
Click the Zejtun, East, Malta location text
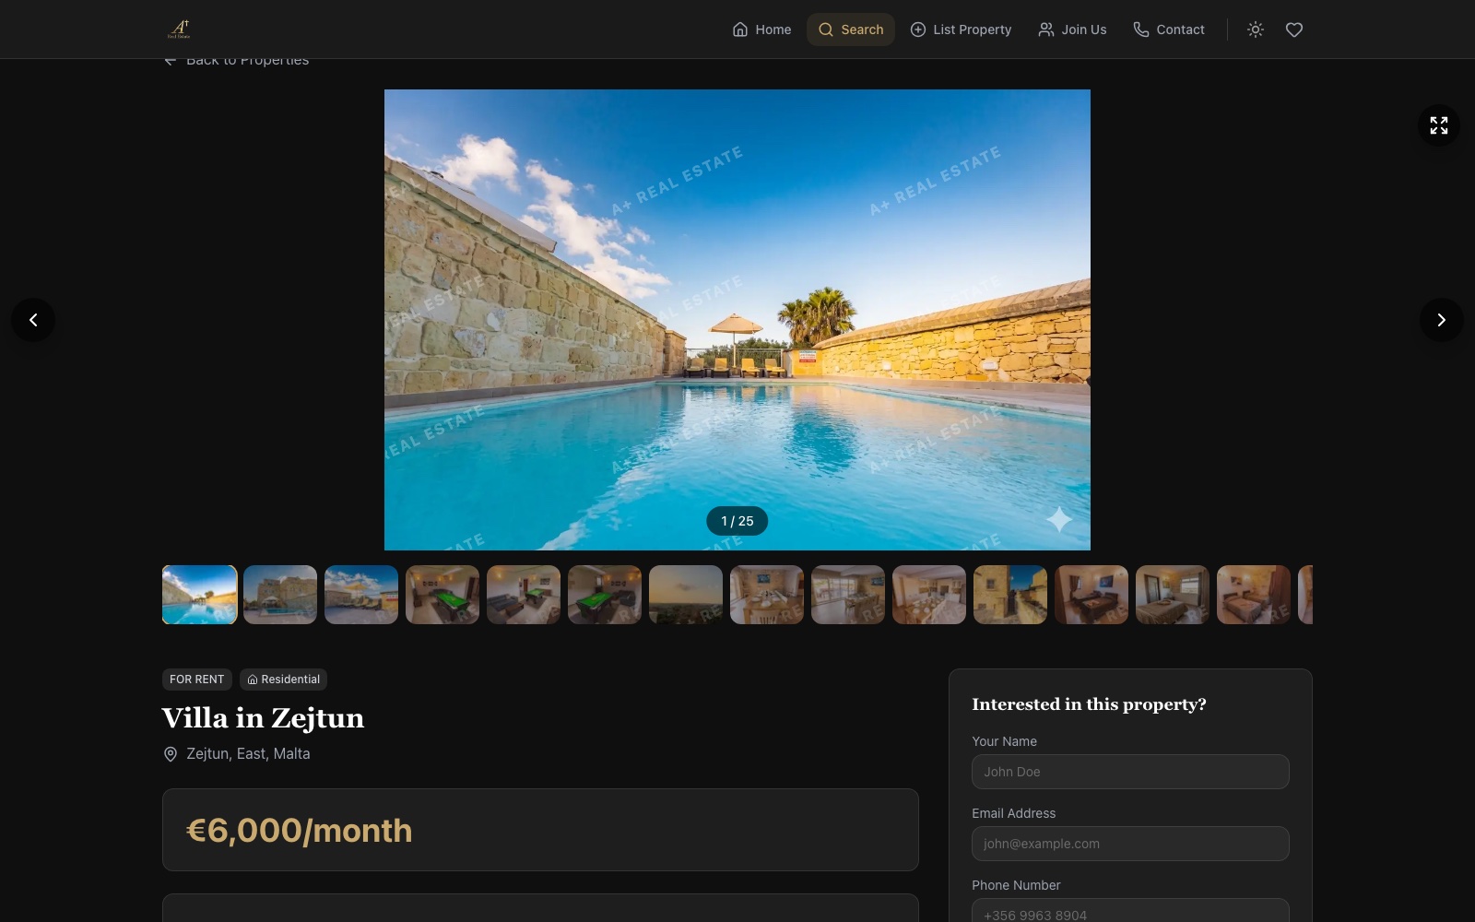[x=248, y=753]
